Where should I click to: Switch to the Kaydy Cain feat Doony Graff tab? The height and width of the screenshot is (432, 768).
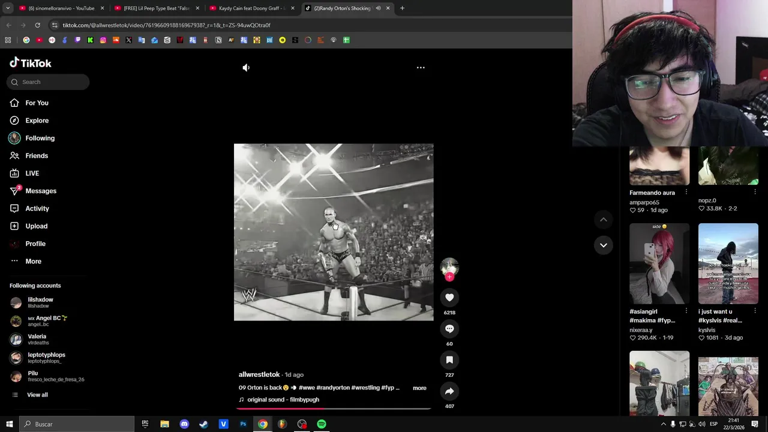point(252,8)
